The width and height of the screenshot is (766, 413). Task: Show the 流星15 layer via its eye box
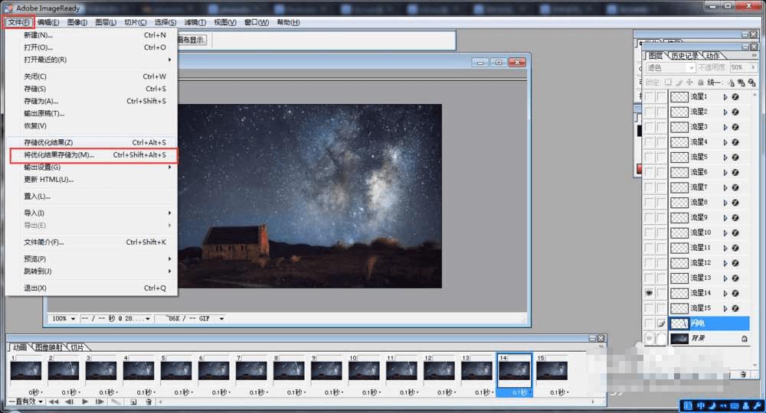[x=650, y=309]
